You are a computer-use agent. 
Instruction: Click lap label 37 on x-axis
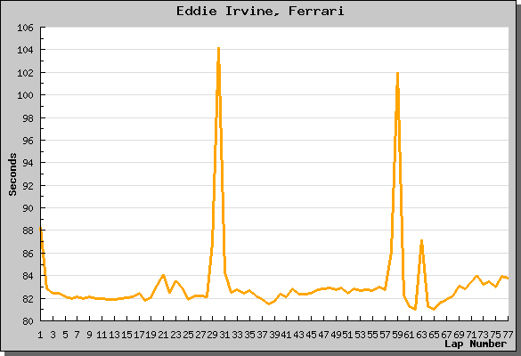click(x=262, y=335)
